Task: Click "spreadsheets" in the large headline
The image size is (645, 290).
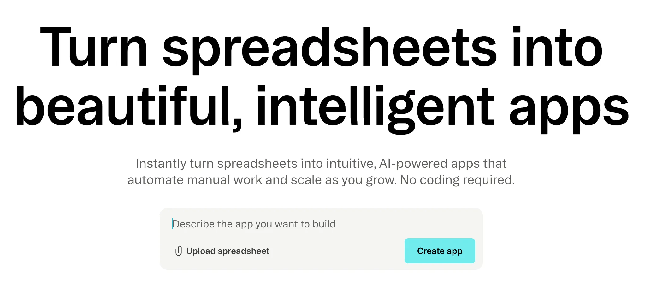Action: click(329, 48)
